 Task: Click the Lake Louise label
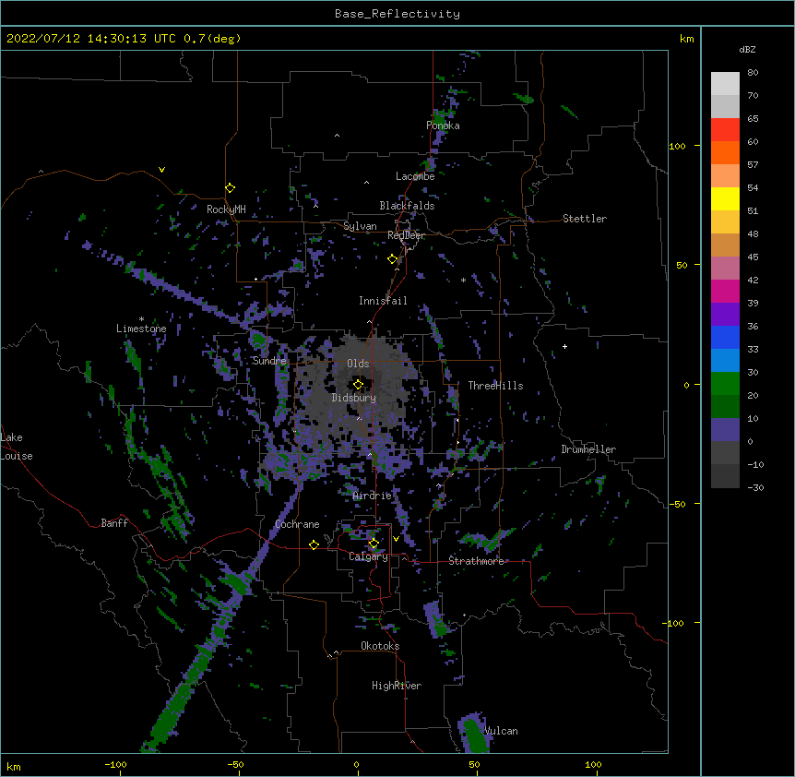(17, 447)
